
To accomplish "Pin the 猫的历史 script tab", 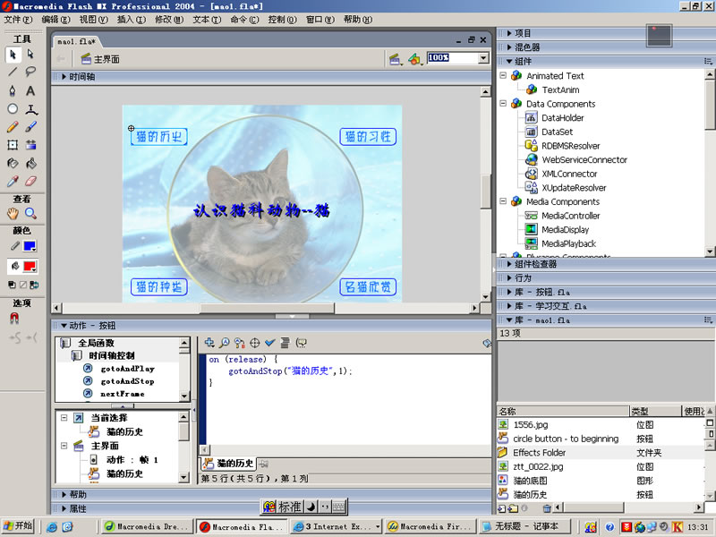I will [x=263, y=464].
